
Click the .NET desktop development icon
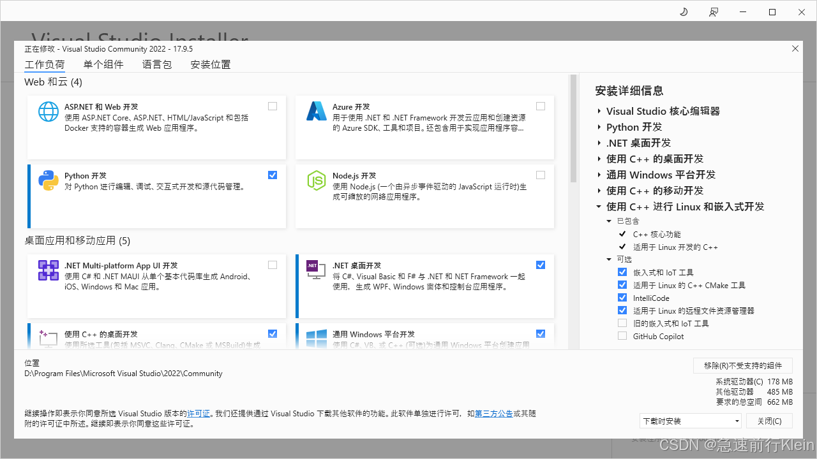point(317,270)
